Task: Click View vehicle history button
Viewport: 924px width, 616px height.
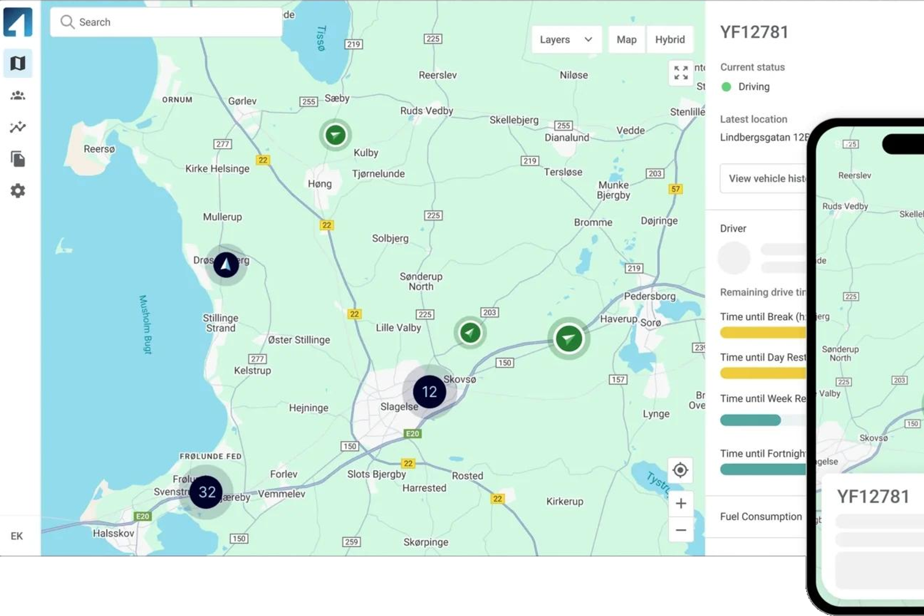Action: (x=764, y=179)
